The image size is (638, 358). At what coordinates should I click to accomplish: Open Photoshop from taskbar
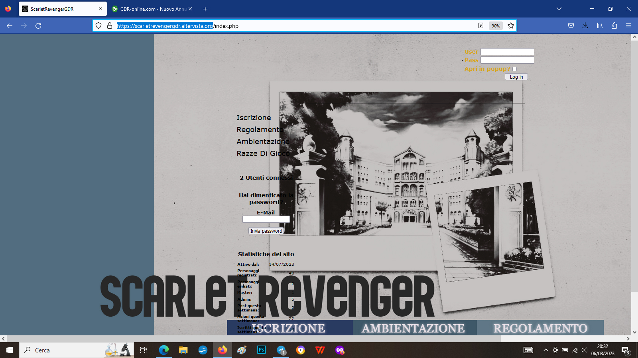pos(261,350)
